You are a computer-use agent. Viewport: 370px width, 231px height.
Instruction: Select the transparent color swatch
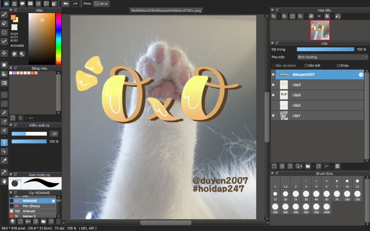click(x=14, y=27)
